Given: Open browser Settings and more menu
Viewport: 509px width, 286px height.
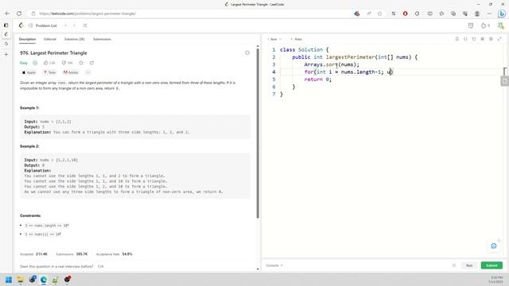Looking at the screenshot, I should coord(489,14).
